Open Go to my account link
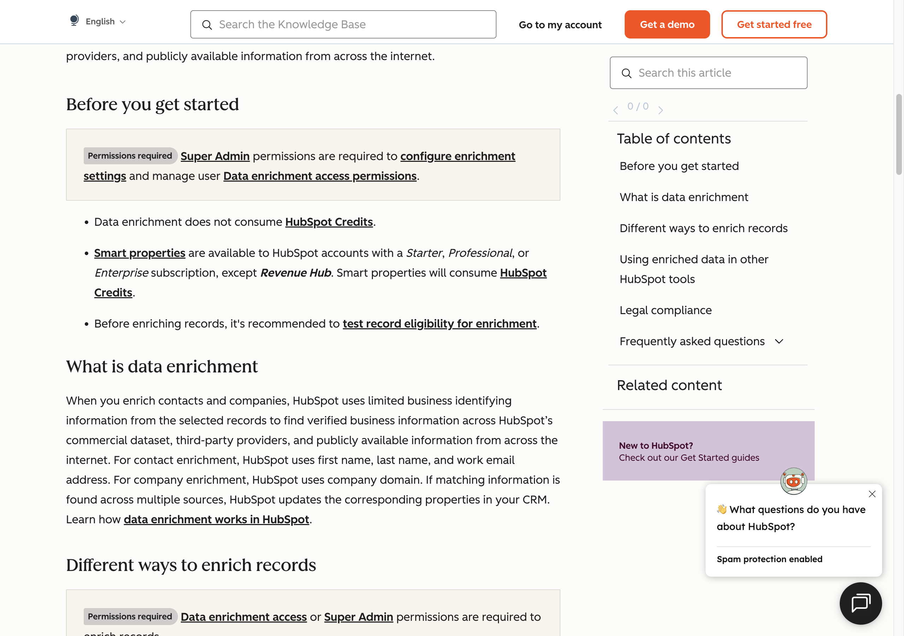Viewport: 904px width, 636px height. [x=560, y=25]
